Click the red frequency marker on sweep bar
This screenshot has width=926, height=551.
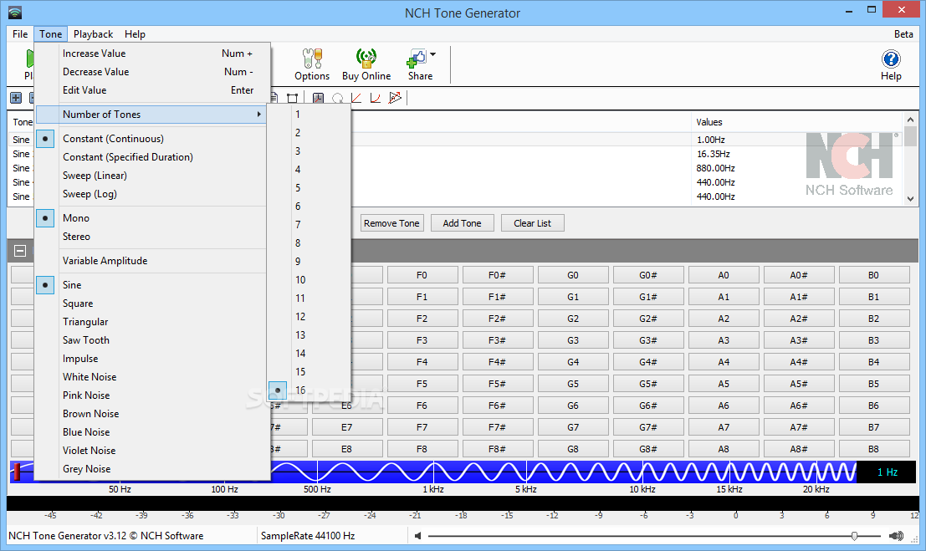(17, 472)
